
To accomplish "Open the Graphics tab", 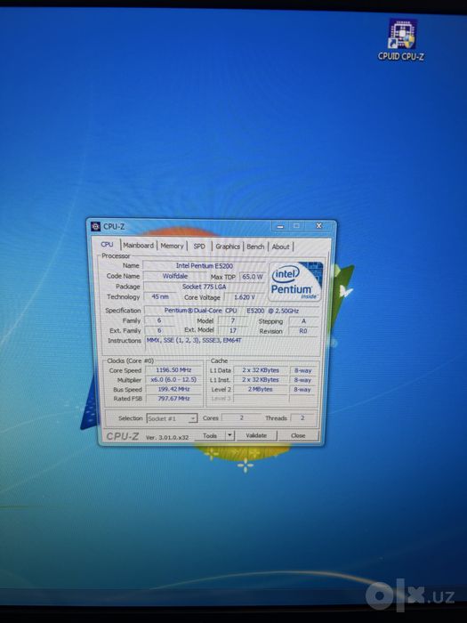I will 228,247.
